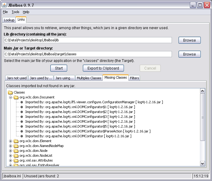
Task: Select the 'DOMConfigurator$5' Imported By row
Action: tap(80, 127)
